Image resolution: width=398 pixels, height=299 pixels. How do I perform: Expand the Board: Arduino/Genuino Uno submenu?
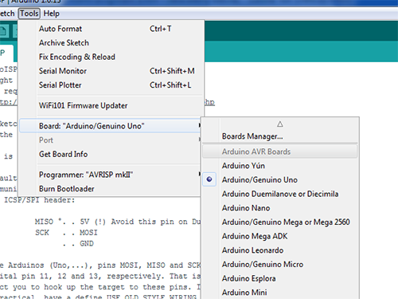[x=110, y=126]
